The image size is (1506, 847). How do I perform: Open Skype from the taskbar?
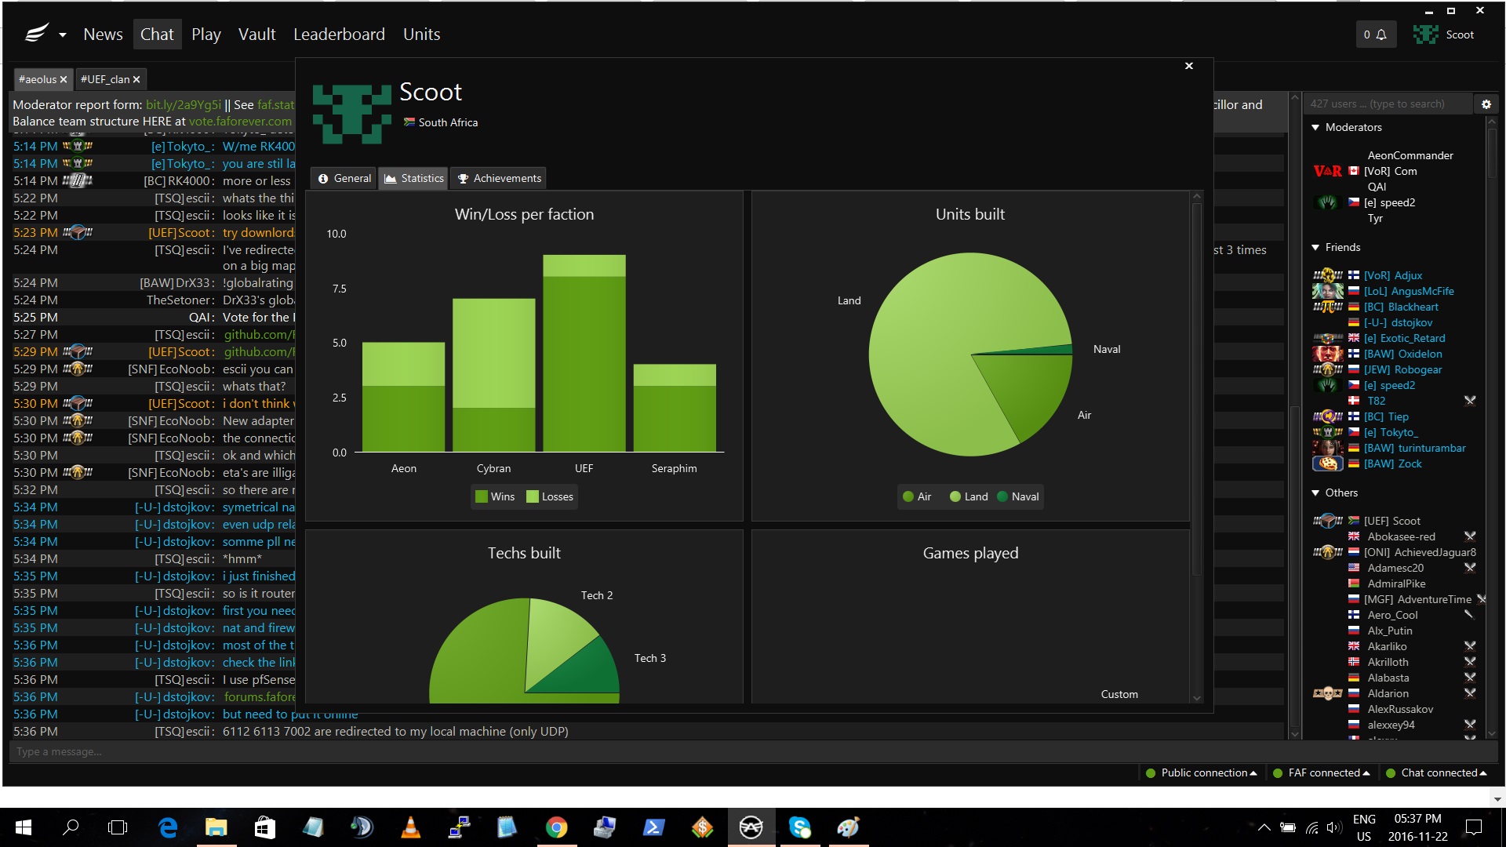[799, 827]
